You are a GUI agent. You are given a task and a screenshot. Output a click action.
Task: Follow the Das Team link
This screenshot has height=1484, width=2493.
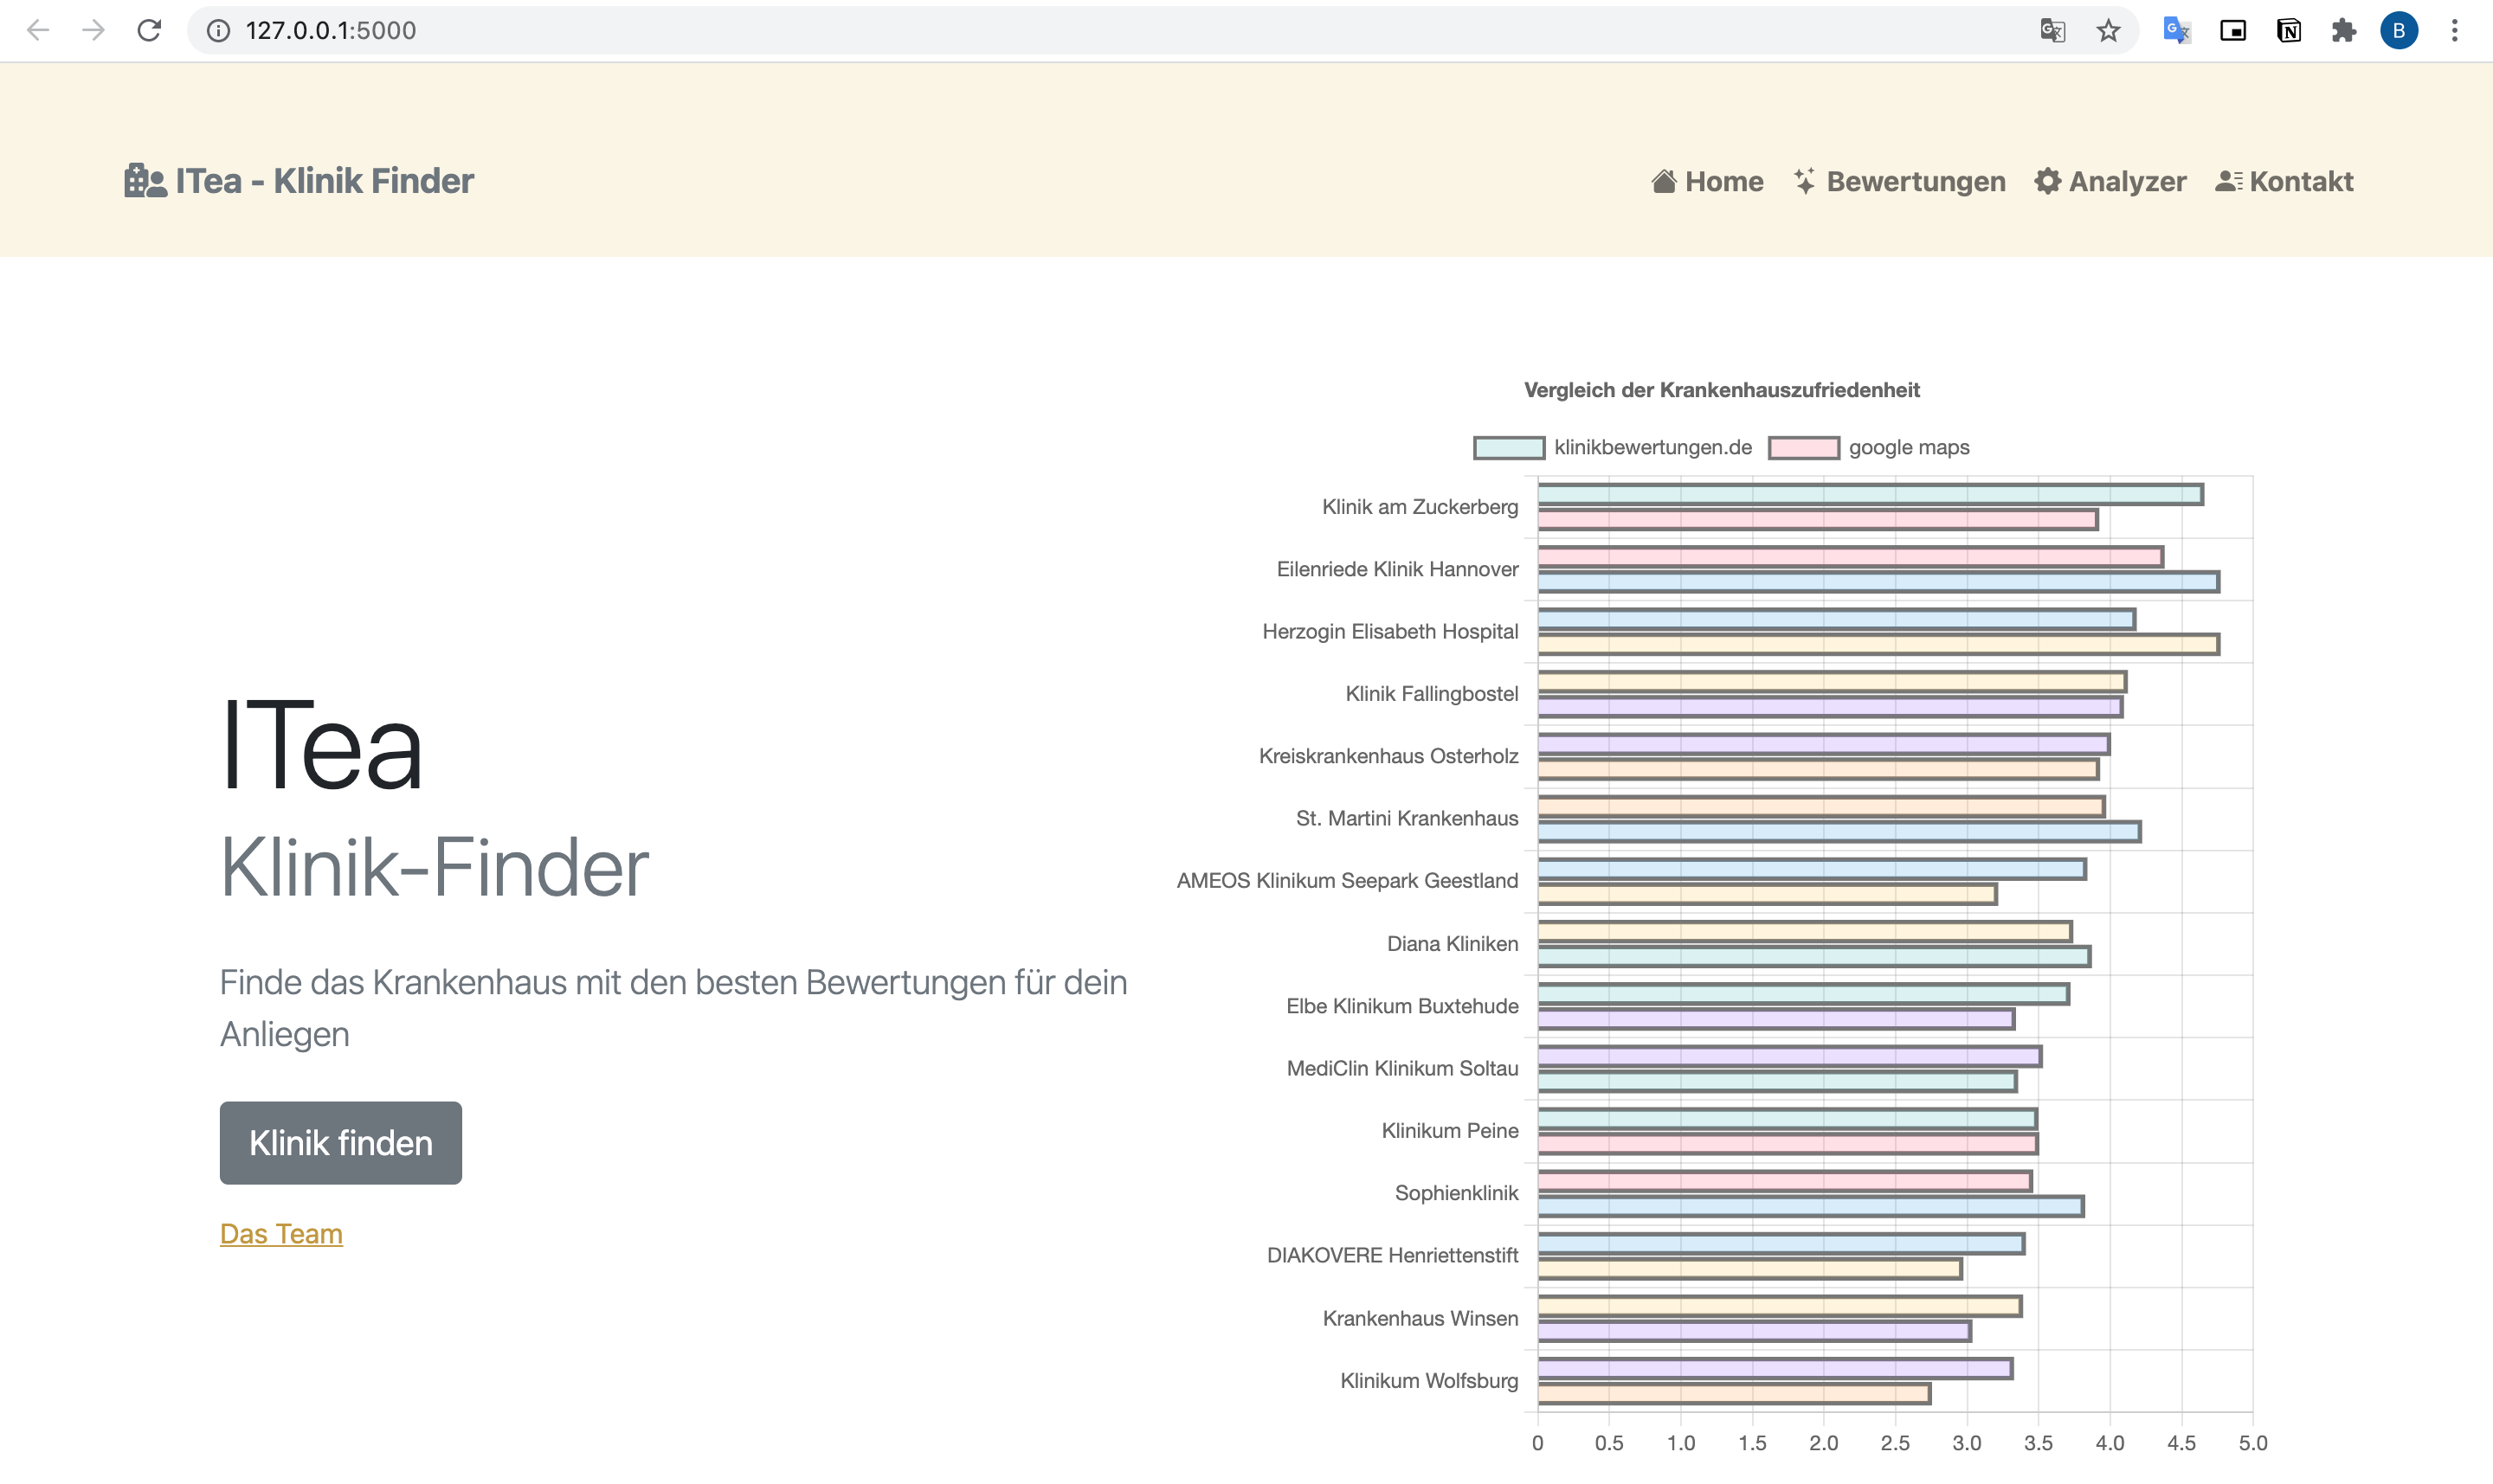point(281,1234)
